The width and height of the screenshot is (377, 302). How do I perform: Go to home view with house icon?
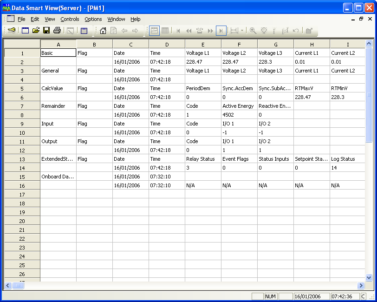coord(103,31)
